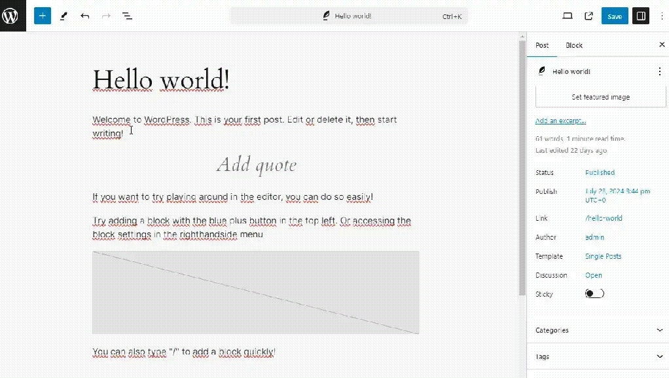
Task: Click the Hello world! post title
Action: point(161,80)
